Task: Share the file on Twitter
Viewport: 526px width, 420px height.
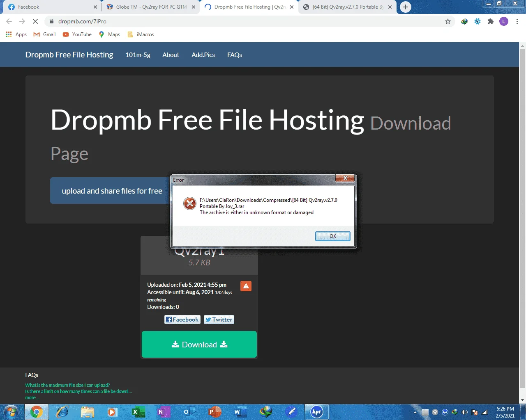Action: click(x=219, y=320)
